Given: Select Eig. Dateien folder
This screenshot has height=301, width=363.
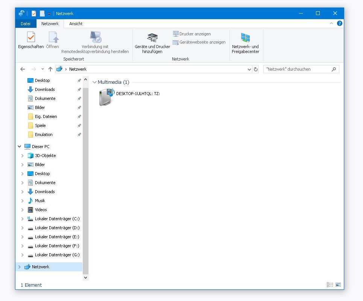Looking at the screenshot, I should coord(46,116).
